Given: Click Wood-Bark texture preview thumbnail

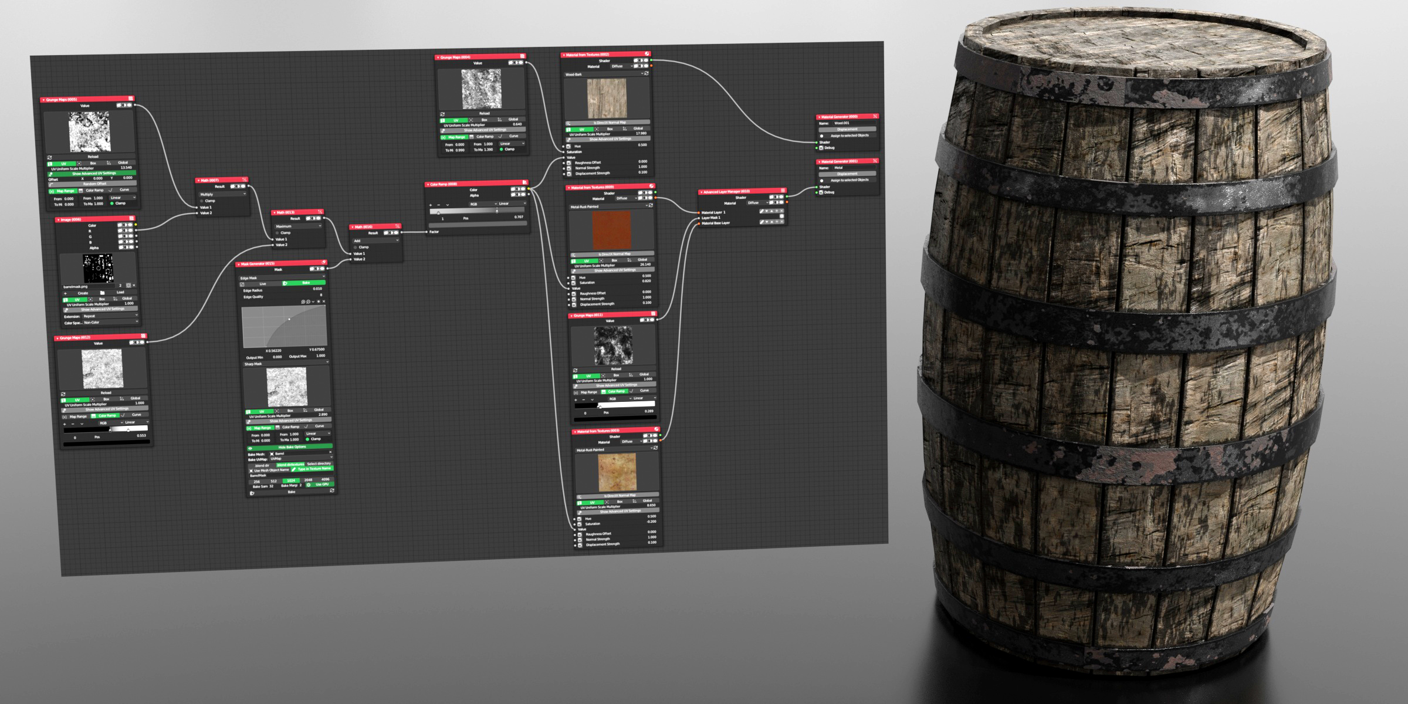Looking at the screenshot, I should coord(607,99).
